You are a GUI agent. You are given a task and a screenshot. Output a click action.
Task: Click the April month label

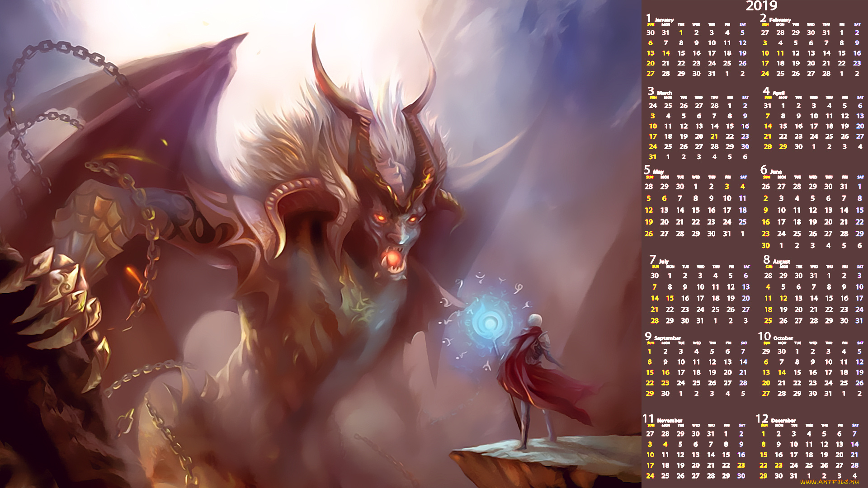click(778, 93)
